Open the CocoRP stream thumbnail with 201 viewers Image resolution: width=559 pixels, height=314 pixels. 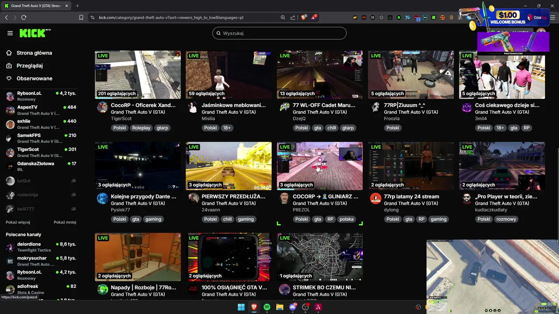[138, 75]
